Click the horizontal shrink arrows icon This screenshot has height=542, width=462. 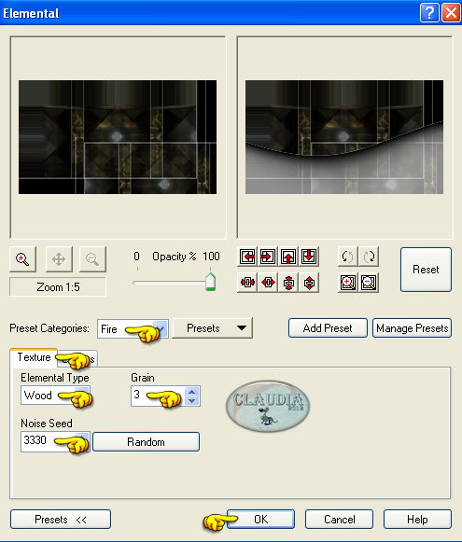(x=247, y=283)
